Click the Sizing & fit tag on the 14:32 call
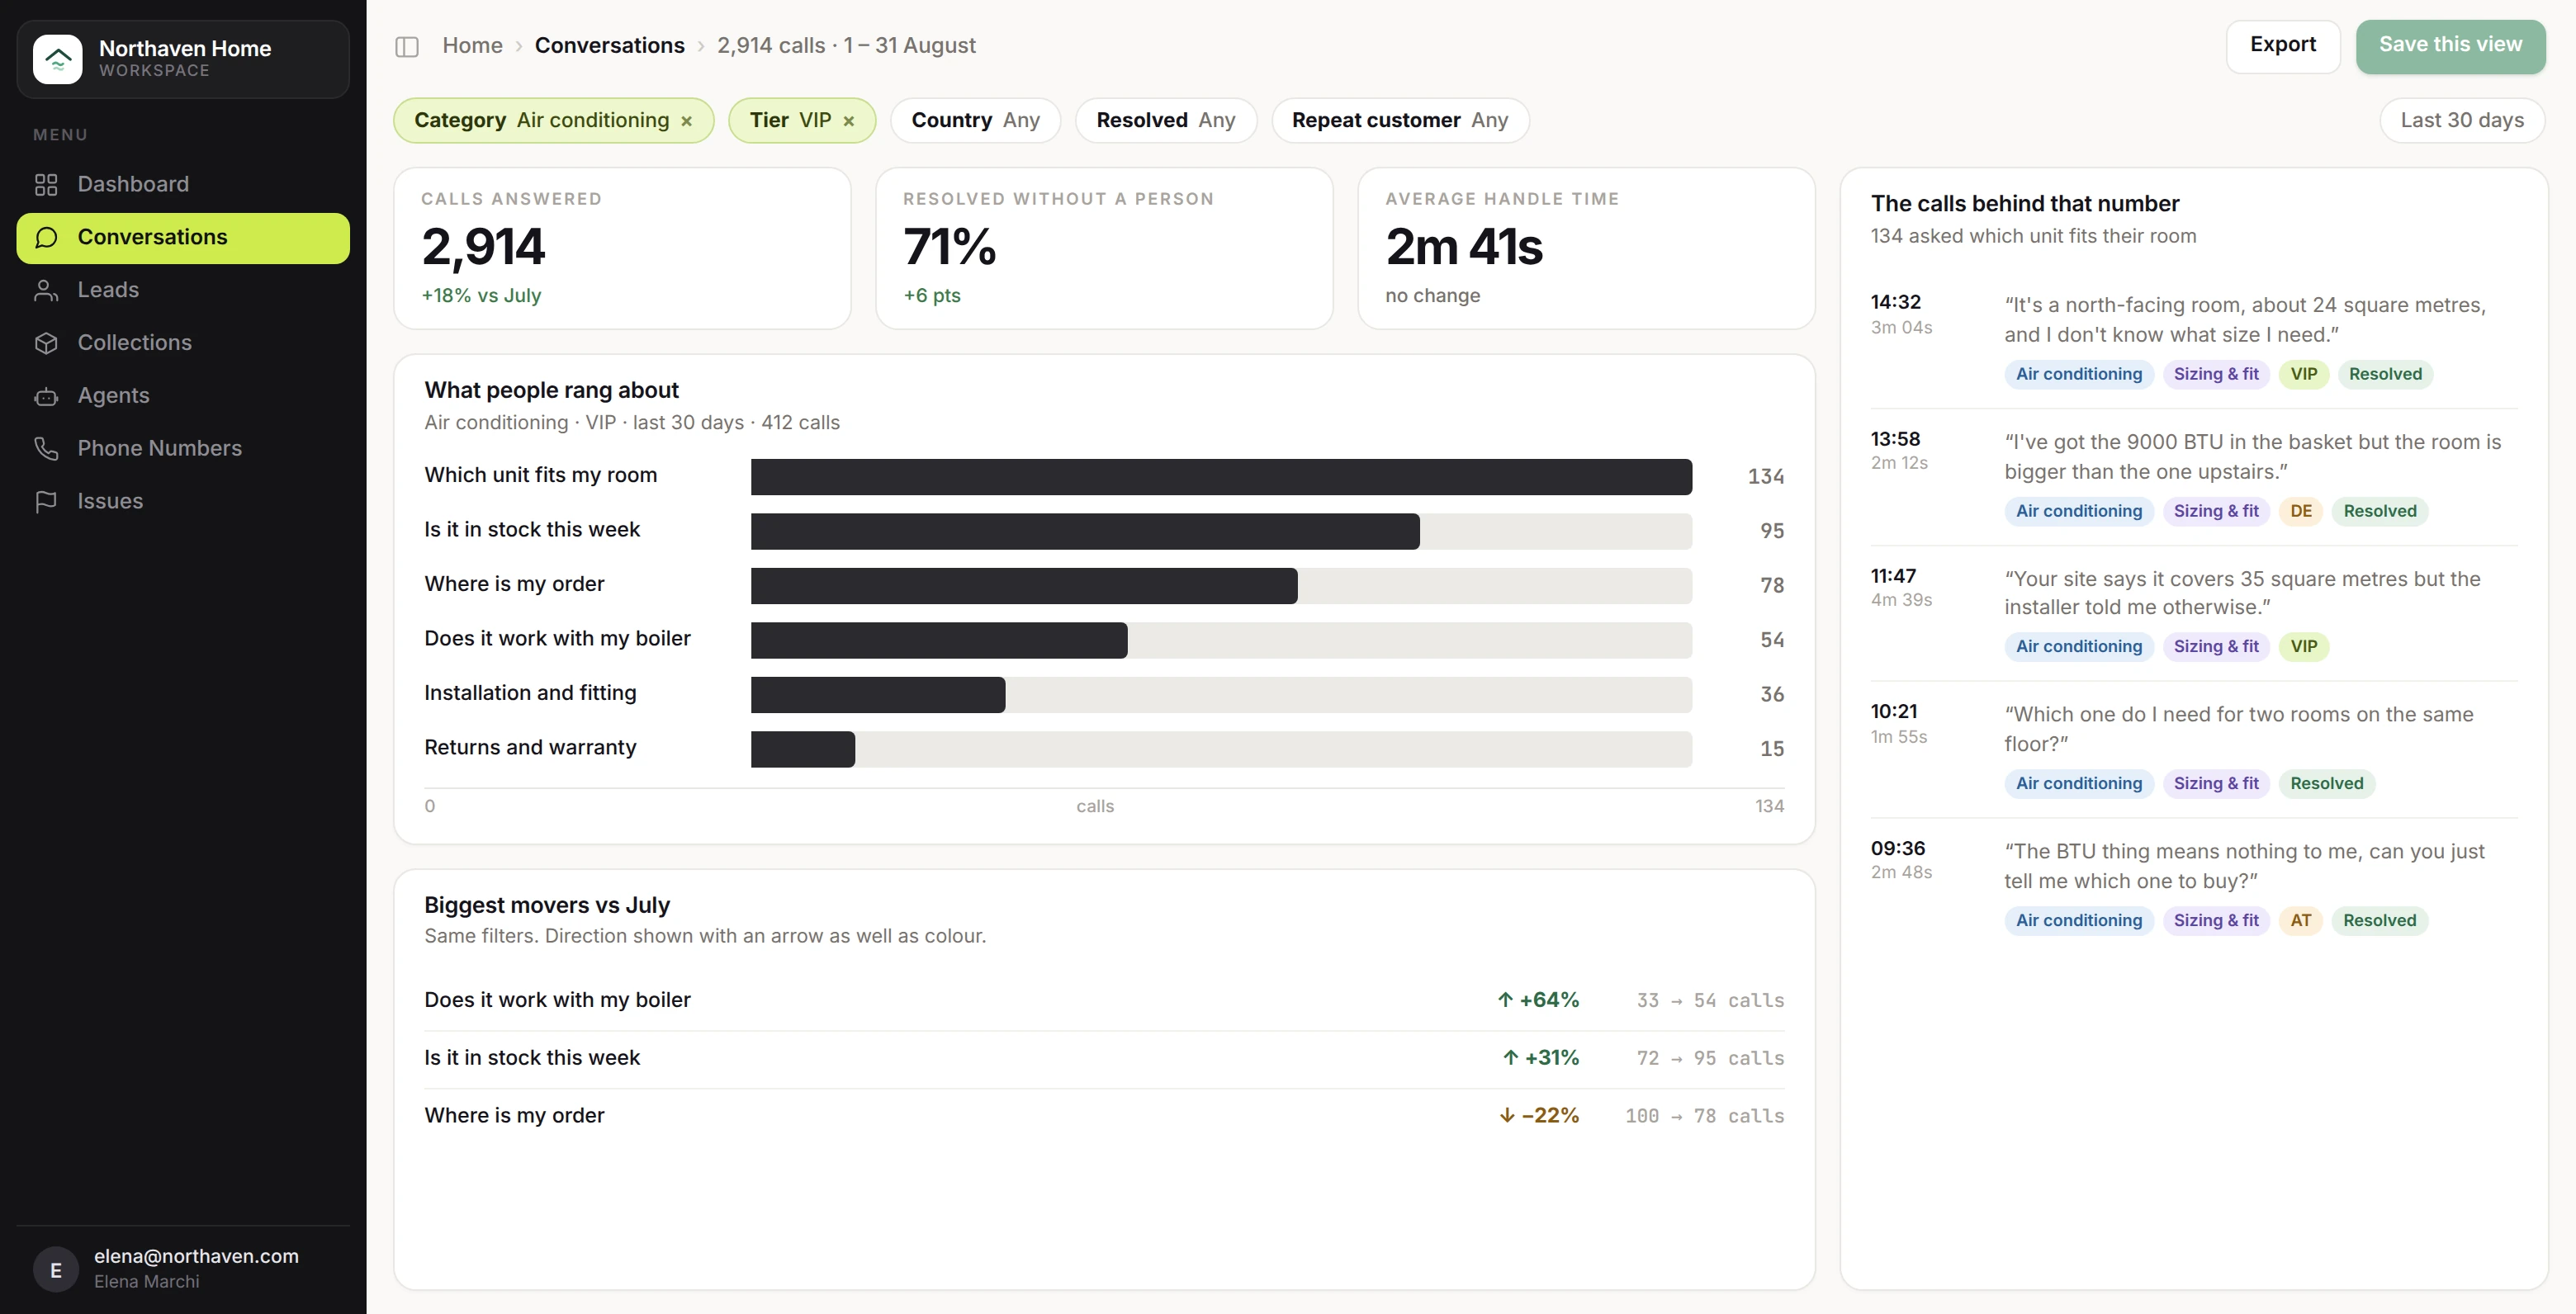 coord(2216,374)
